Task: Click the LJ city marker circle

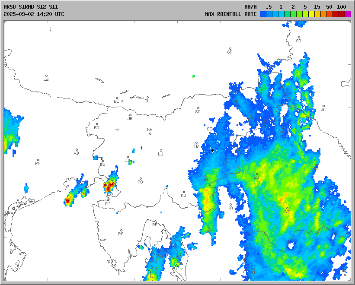Action: 161,151
